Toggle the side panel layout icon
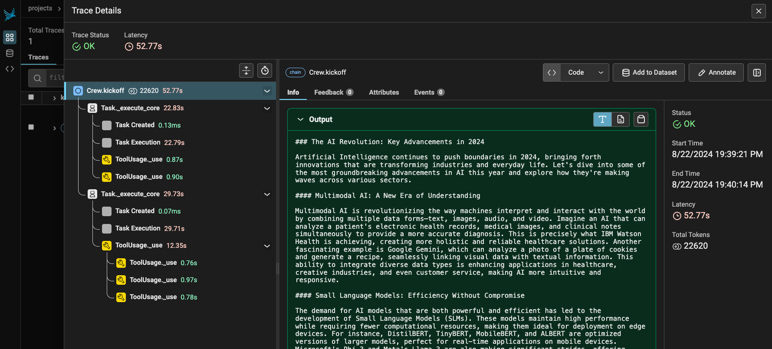The height and width of the screenshot is (349, 772). [757, 72]
